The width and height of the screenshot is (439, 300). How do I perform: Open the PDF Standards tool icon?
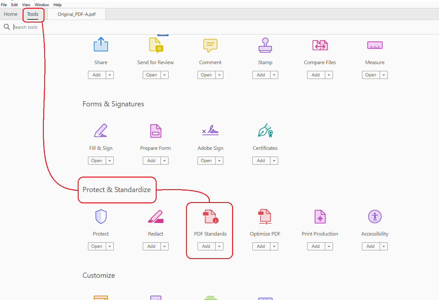210,216
